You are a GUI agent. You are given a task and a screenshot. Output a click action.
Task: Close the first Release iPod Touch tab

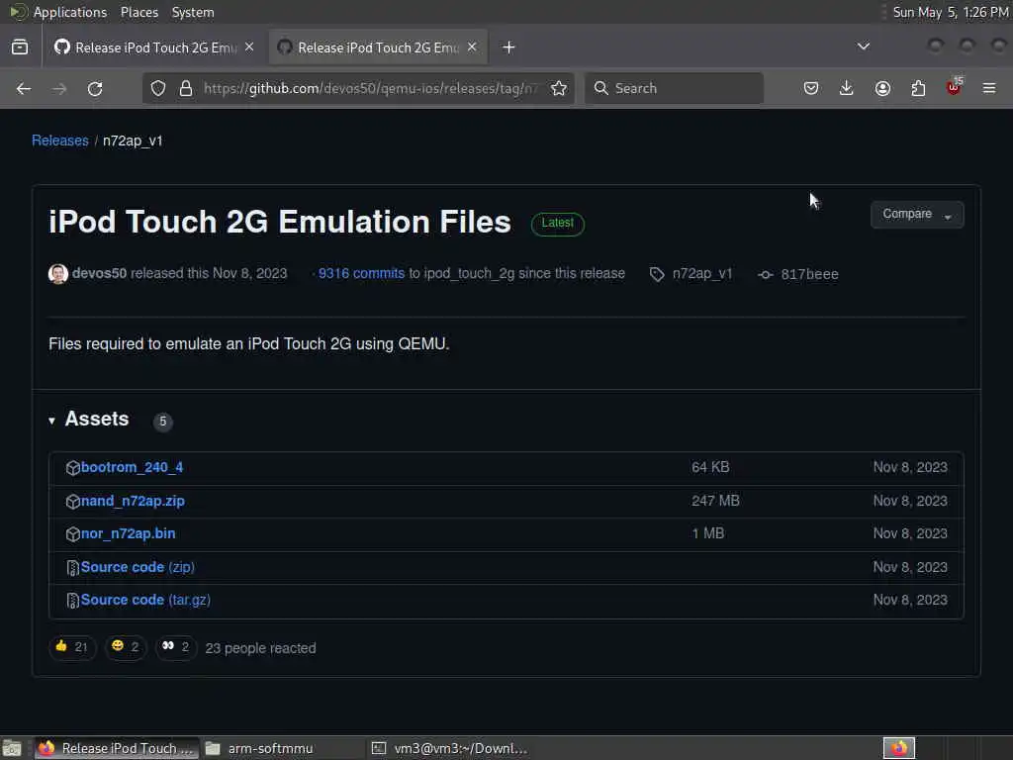click(x=249, y=47)
